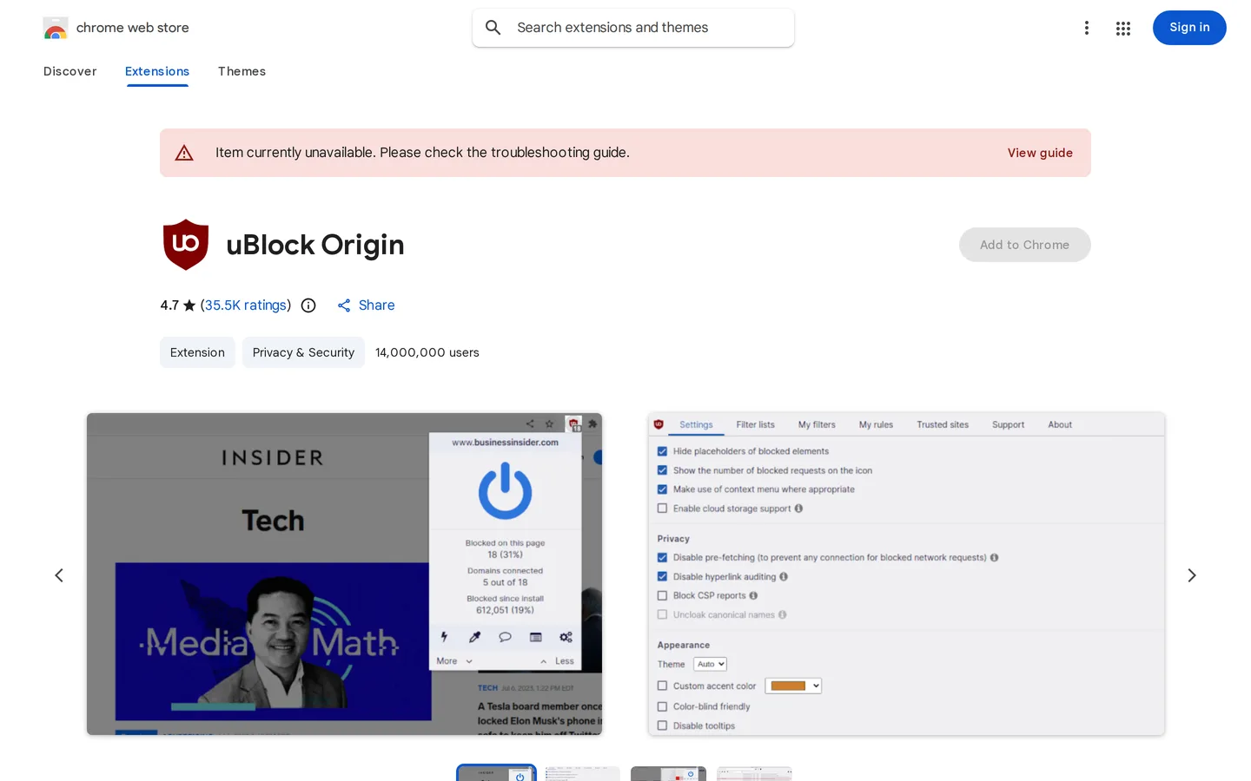Image resolution: width=1251 pixels, height=781 pixels.
Task: Click the warning triangle icon in banner
Action: [184, 153]
